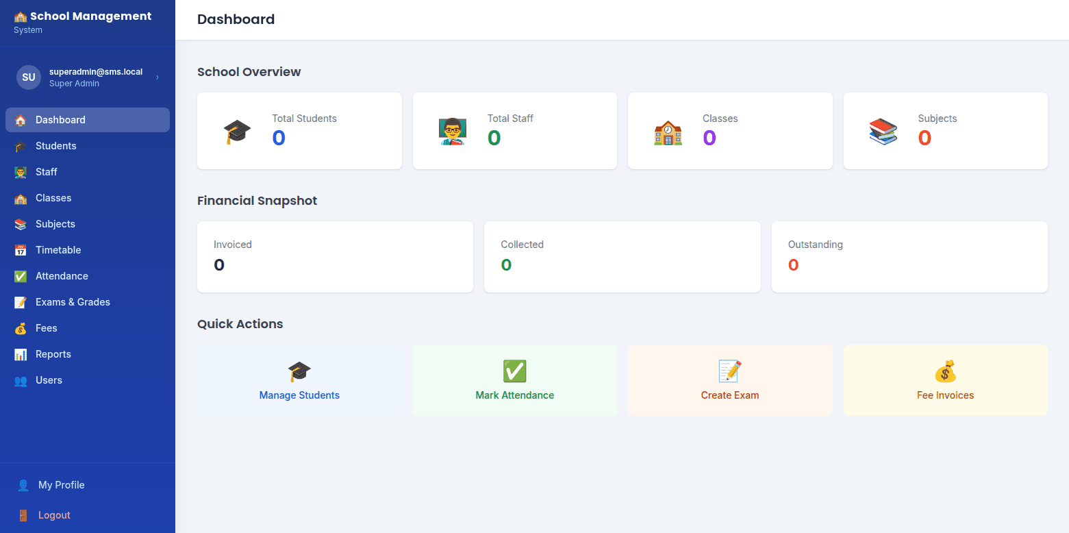Viewport: 1069px width, 533px height.
Task: Expand the superadmin profile chevron
Action: point(157,77)
